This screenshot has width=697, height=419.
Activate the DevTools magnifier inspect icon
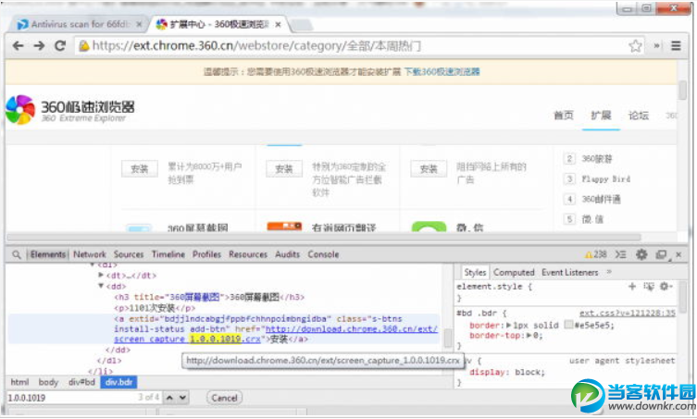pyautogui.click(x=17, y=254)
